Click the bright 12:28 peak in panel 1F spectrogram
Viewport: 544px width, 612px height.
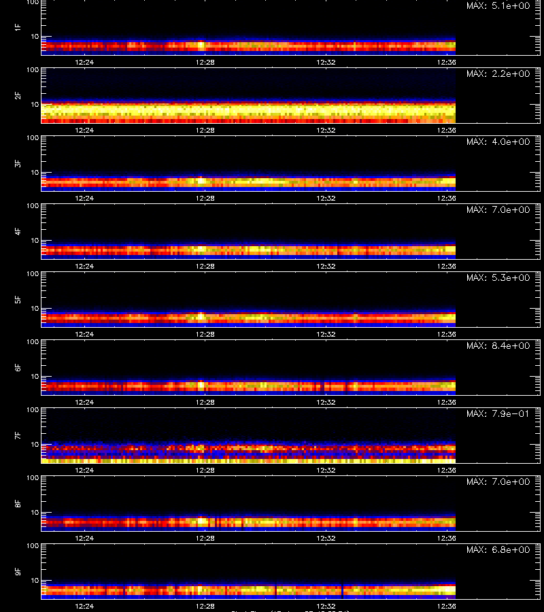coord(201,46)
